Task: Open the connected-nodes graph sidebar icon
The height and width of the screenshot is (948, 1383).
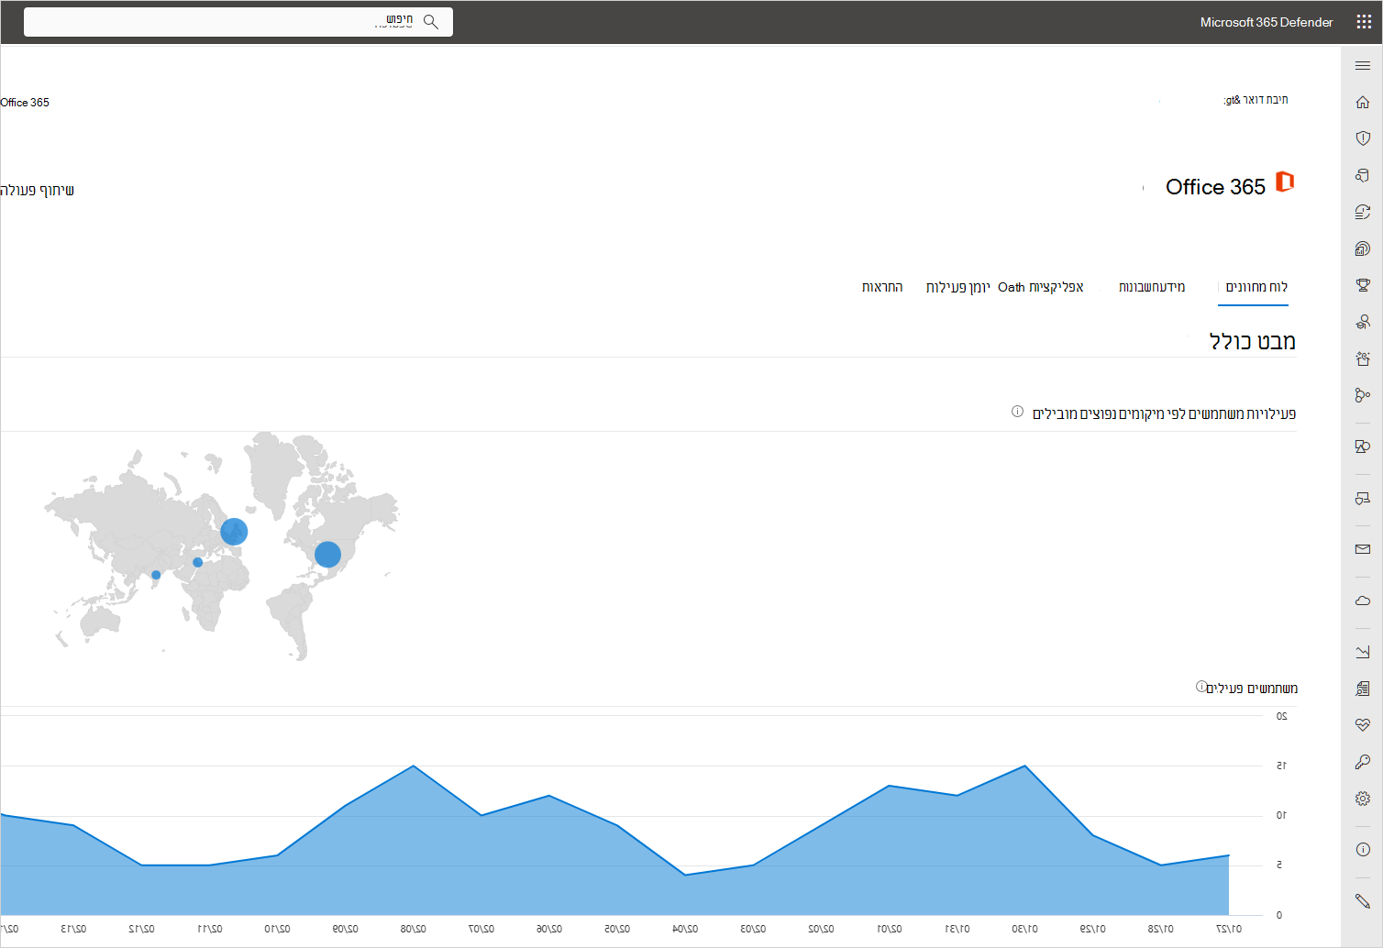Action: point(1363,395)
